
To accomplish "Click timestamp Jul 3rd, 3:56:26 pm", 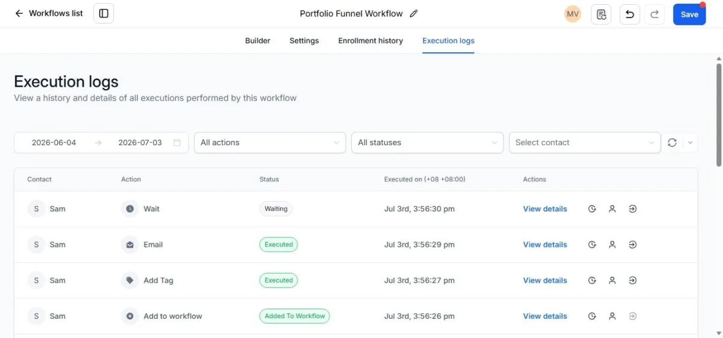I will pos(419,316).
